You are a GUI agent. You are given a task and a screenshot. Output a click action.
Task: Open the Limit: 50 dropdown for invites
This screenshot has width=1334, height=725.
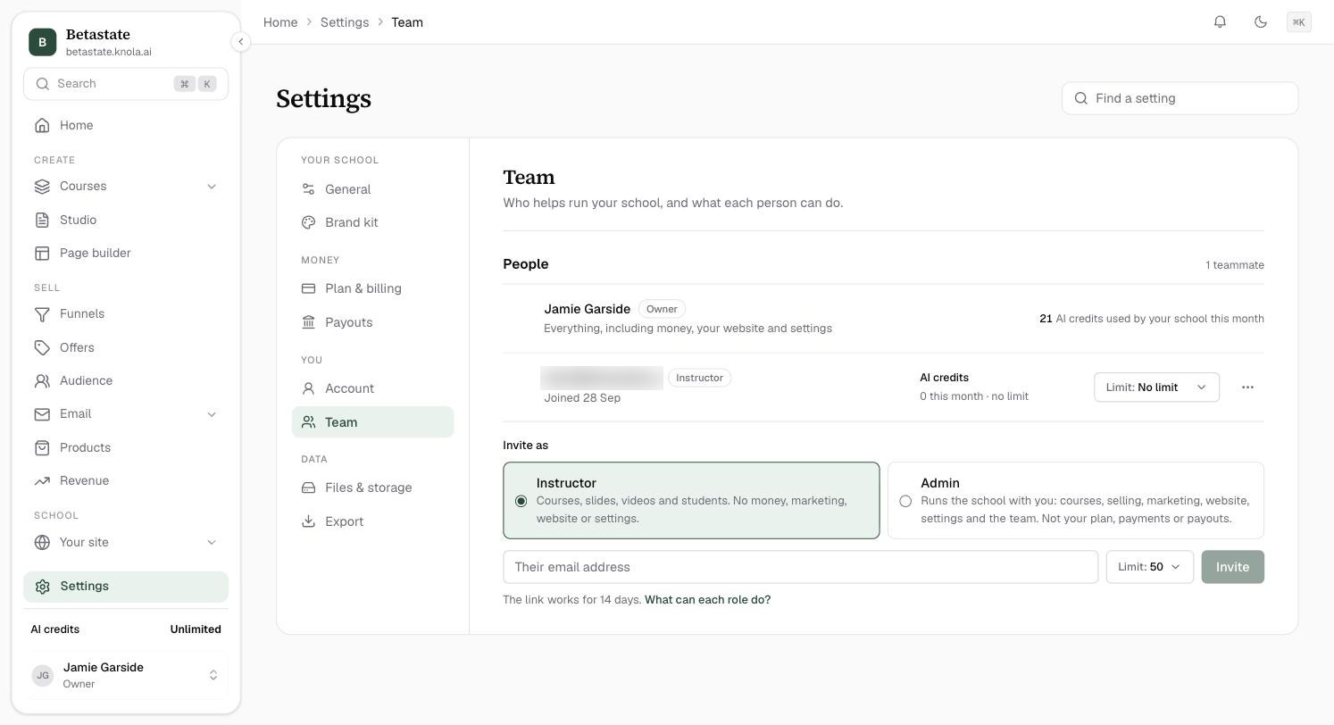click(1150, 567)
